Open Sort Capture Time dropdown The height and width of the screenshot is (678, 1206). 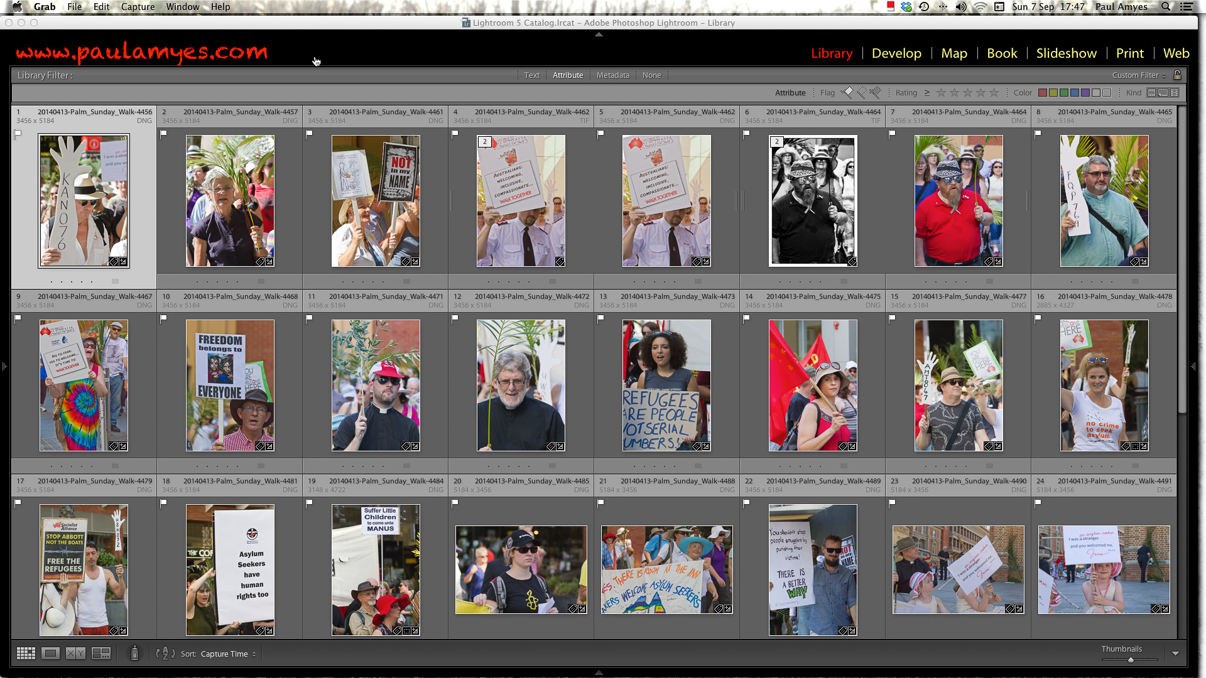(x=227, y=654)
